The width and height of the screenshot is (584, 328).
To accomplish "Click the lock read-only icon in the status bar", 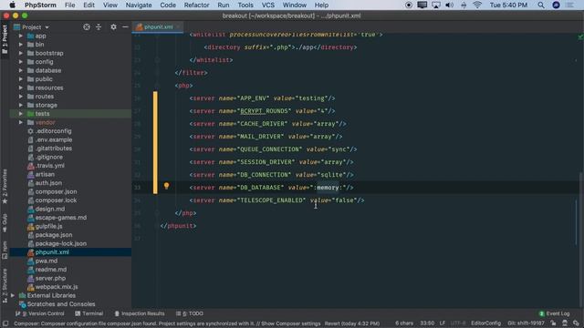I will click(554, 323).
